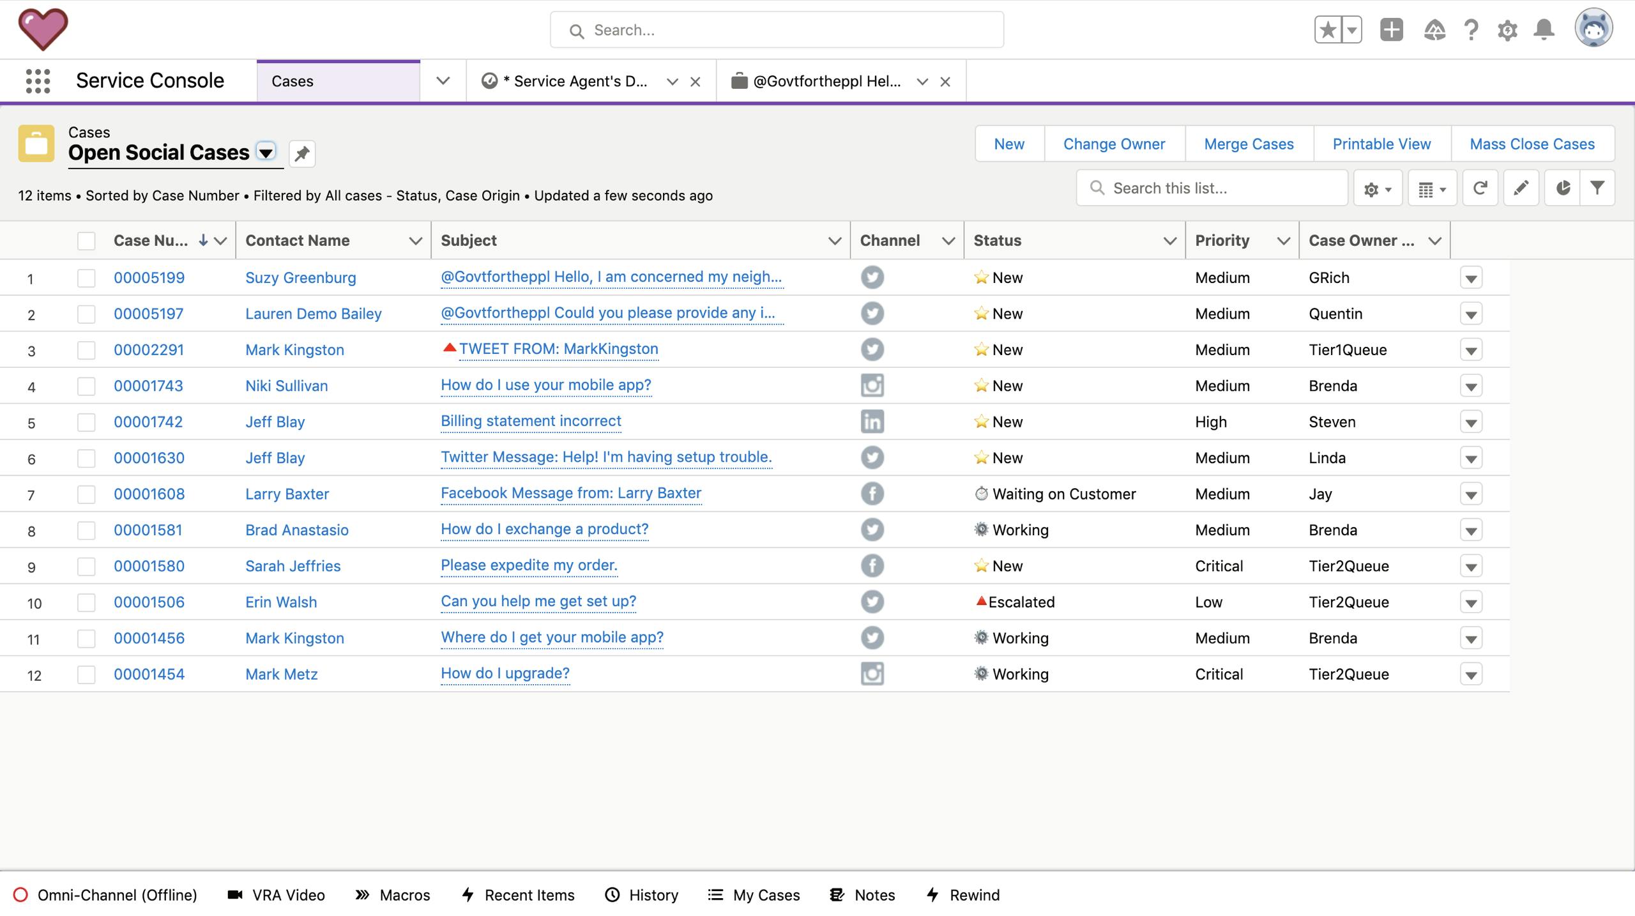Image resolution: width=1635 pixels, height=916 pixels.
Task: Click the inline edit pencil icon
Action: tap(1521, 188)
